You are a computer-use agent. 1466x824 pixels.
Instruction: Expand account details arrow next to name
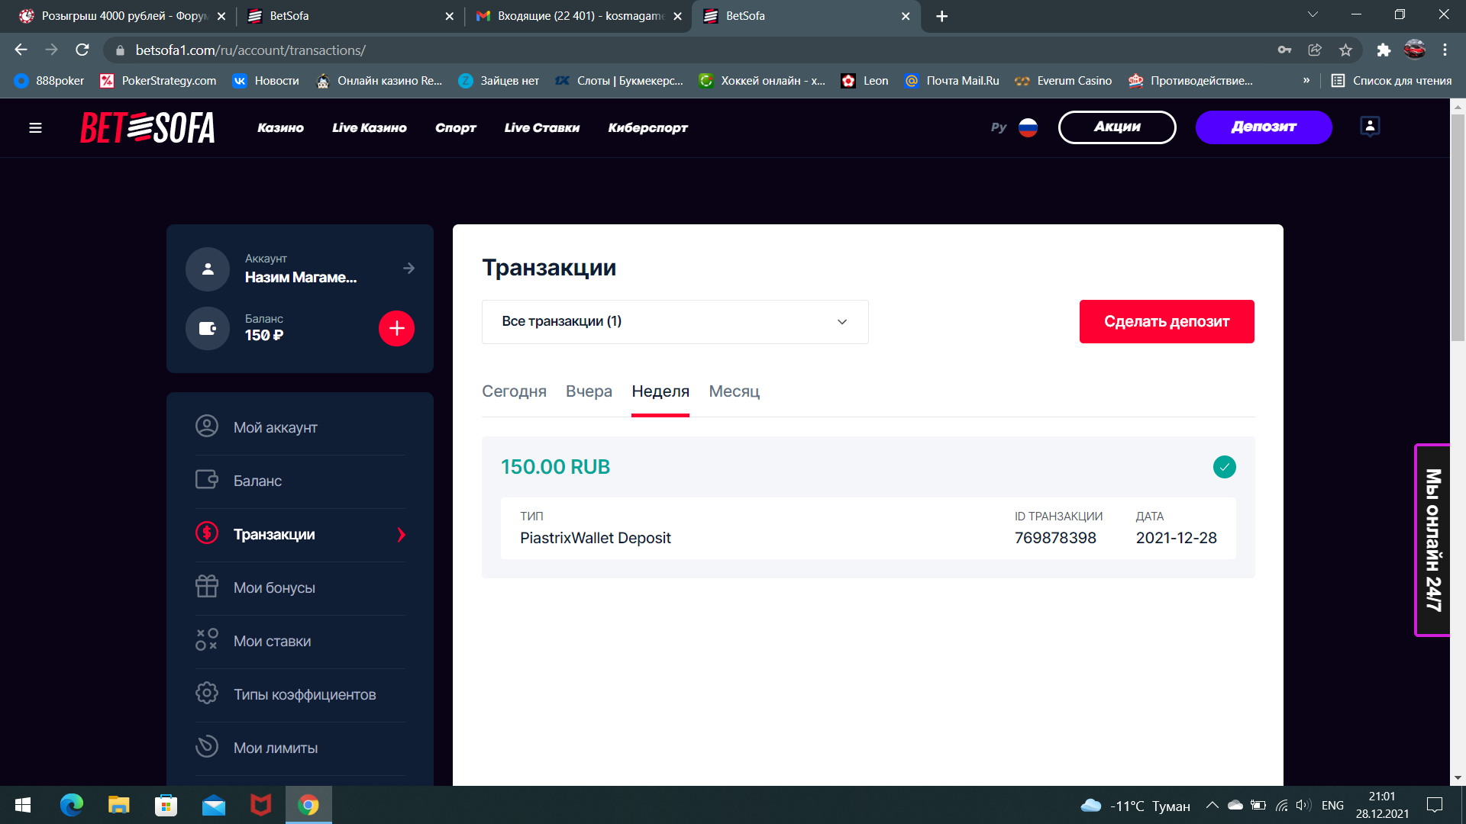tap(409, 268)
